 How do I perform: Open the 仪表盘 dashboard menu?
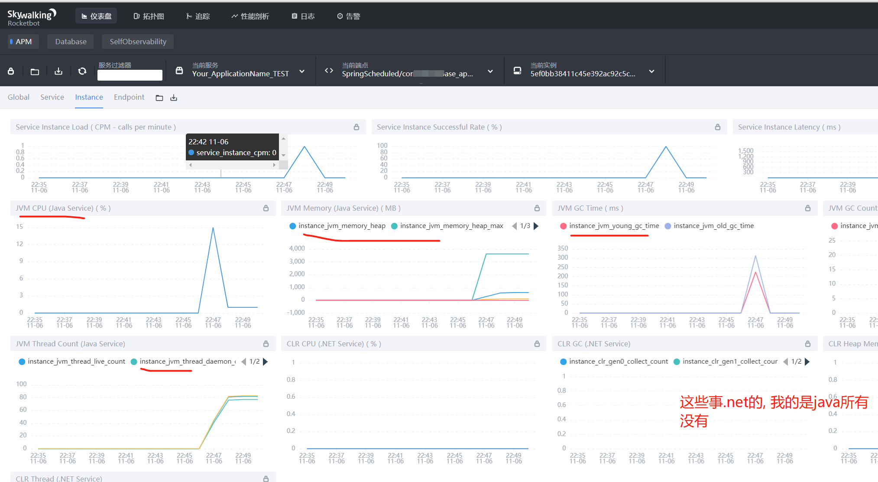tap(96, 16)
